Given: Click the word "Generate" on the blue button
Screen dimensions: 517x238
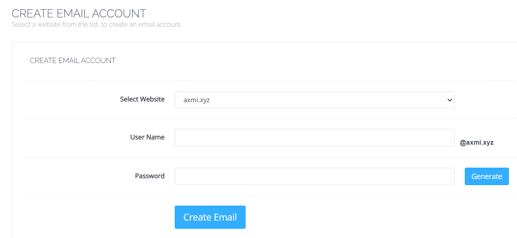Looking at the screenshot, I should click(x=487, y=177).
